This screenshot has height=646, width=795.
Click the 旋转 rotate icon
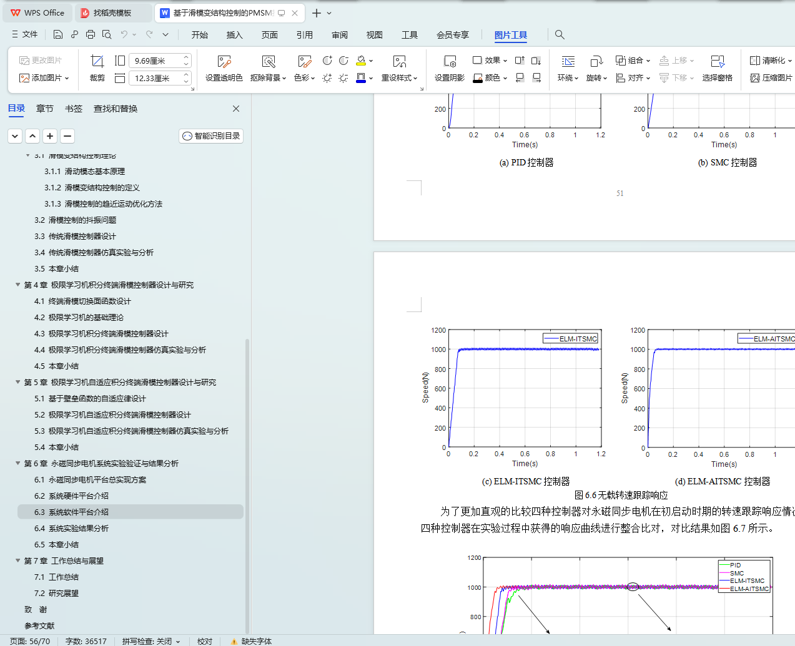click(x=596, y=61)
